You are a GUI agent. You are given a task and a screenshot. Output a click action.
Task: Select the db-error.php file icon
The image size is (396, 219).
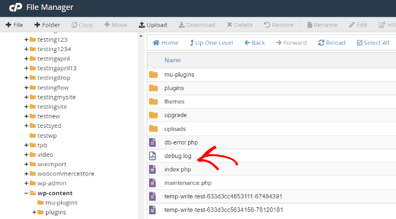pos(153,142)
